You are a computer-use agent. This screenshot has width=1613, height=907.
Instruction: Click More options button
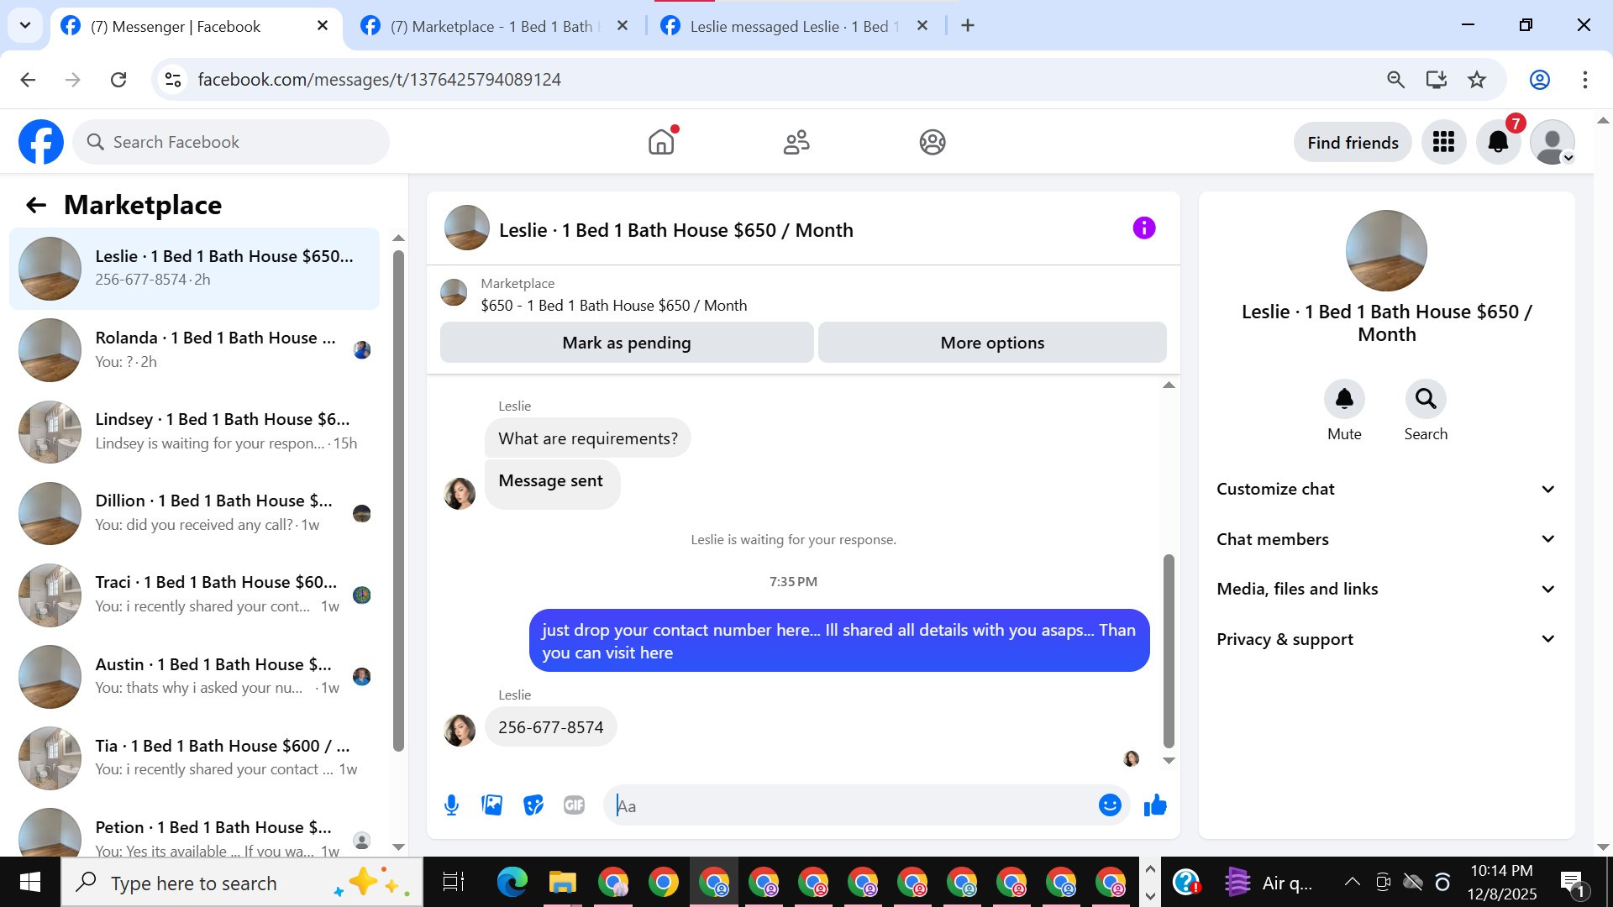click(x=992, y=343)
